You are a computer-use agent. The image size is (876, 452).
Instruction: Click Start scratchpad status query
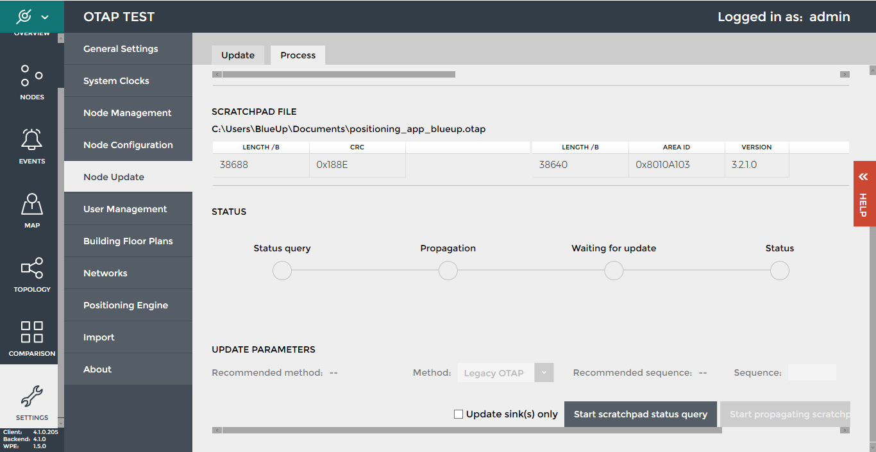tap(640, 414)
